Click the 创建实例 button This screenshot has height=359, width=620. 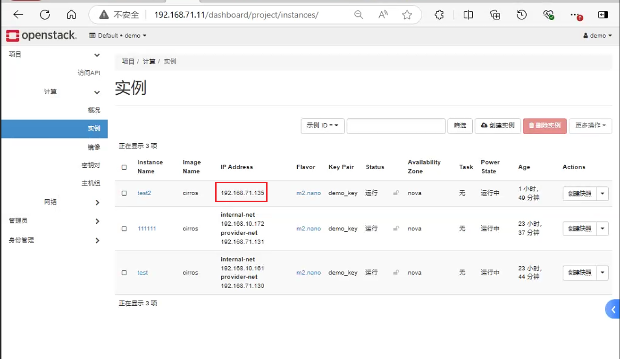coord(498,126)
